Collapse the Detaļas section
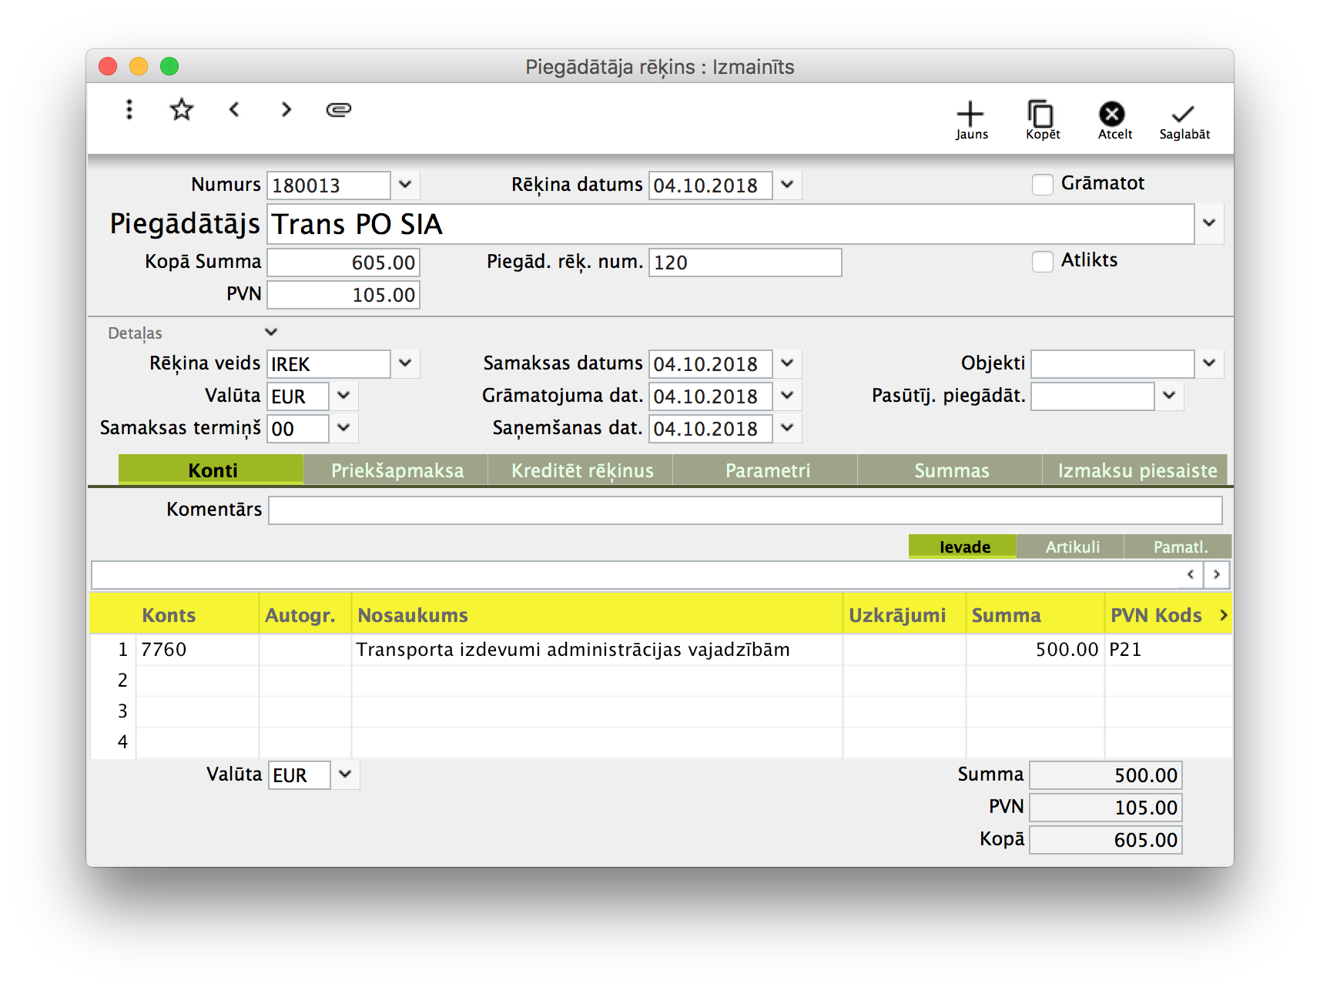1320x990 pixels. coord(271,333)
